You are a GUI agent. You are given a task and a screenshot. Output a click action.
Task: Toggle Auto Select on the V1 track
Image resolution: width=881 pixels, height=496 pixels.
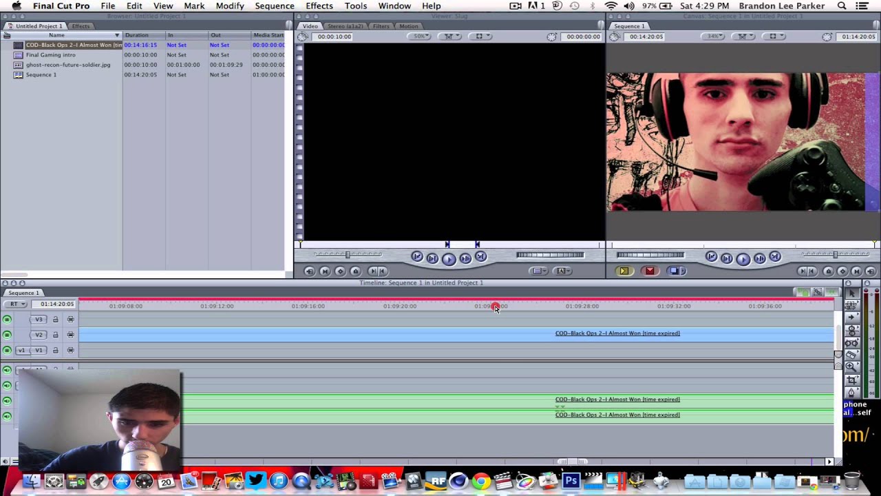pos(70,350)
